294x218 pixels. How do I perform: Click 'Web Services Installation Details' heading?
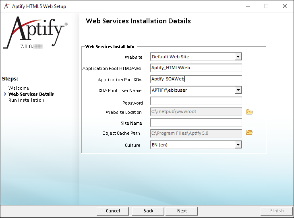139,21
